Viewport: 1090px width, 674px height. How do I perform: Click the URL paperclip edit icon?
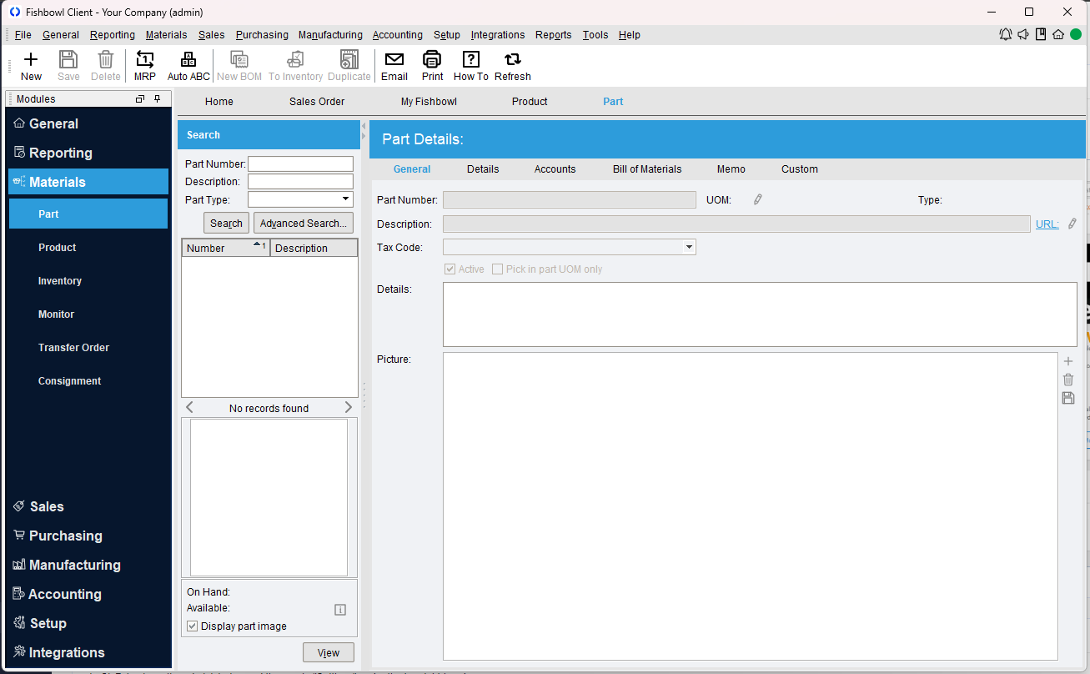(x=1072, y=224)
